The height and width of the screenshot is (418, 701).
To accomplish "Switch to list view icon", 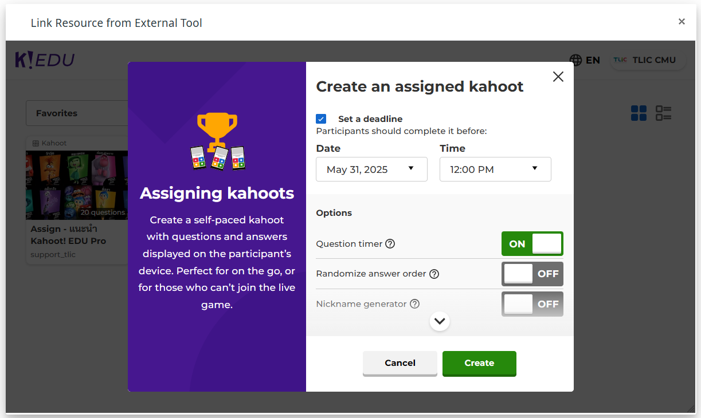I will coord(663,113).
